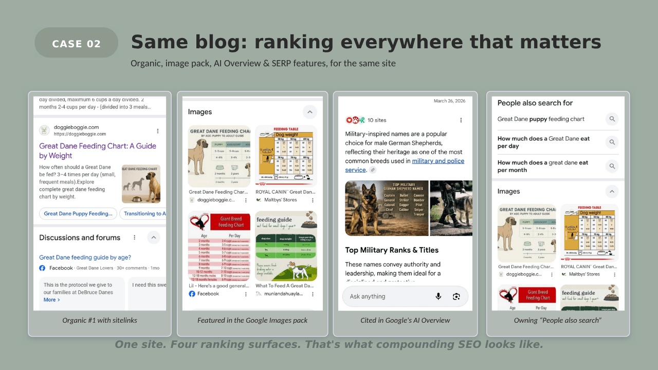The image size is (658, 370).
Task: Select 'Transitioning to A' sitelink chip
Action: pos(143,214)
